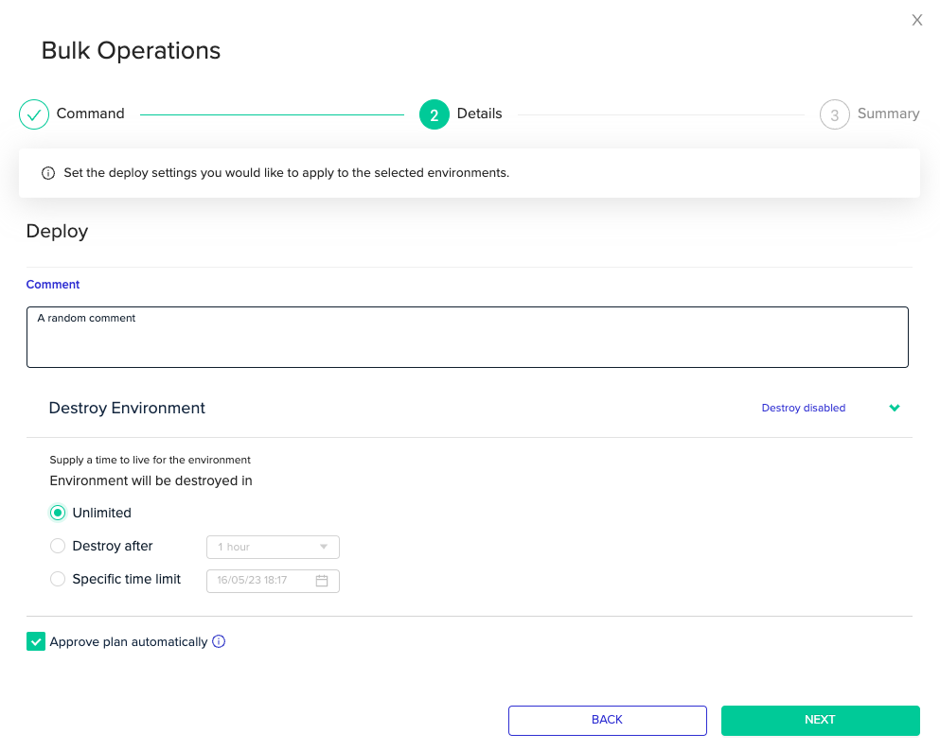Click the BACK button

coord(608,720)
